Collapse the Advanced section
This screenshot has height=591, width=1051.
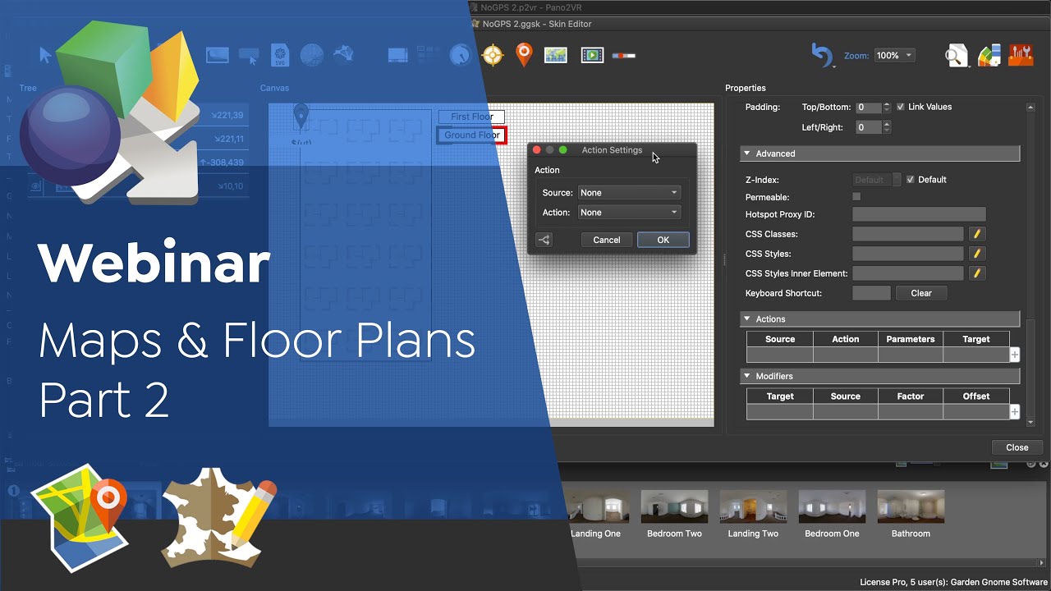880,153
